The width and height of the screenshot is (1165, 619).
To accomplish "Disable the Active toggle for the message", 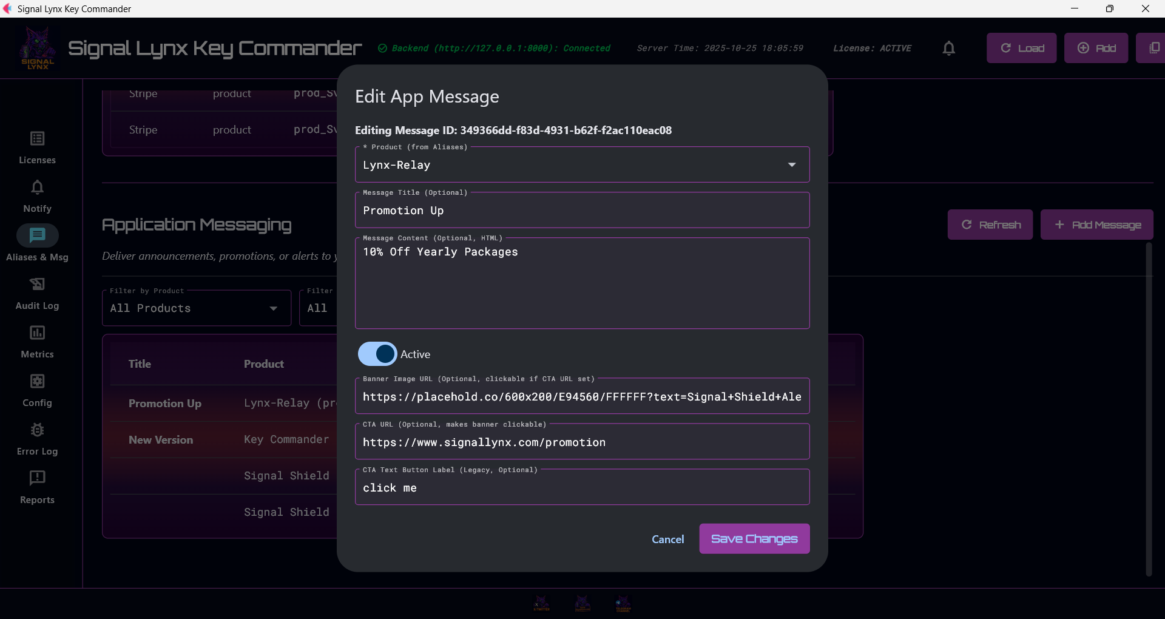I will pyautogui.click(x=377, y=354).
